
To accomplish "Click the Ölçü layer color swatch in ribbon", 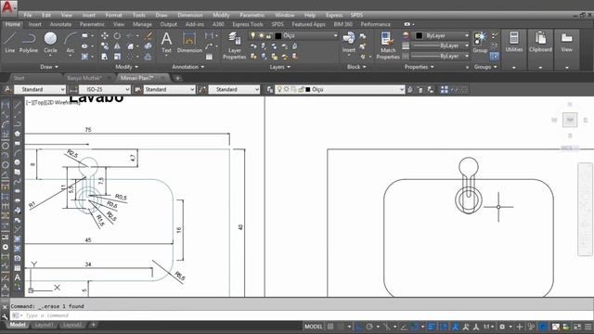I will click(x=278, y=35).
